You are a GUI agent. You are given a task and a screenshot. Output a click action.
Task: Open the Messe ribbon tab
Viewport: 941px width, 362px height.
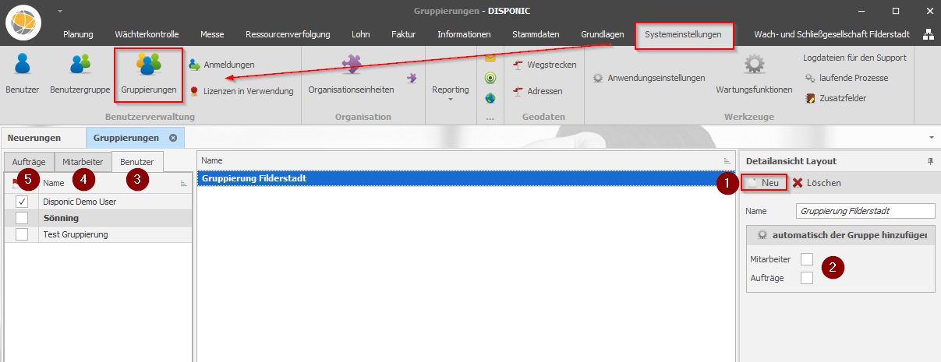pyautogui.click(x=212, y=34)
